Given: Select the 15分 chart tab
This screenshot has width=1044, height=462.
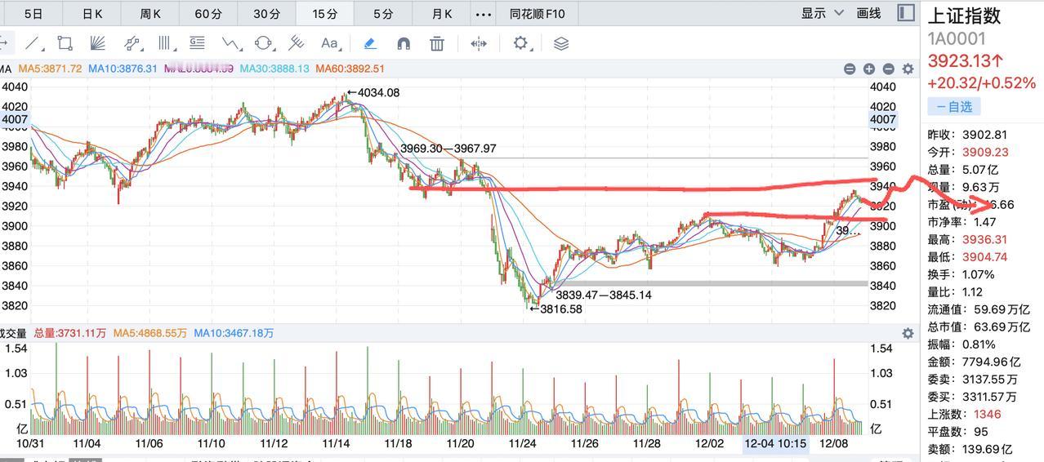Looking at the screenshot, I should pyautogui.click(x=324, y=13).
